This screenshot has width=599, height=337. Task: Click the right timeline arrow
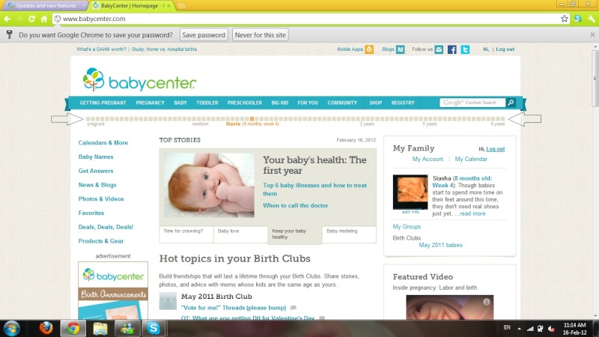click(x=525, y=119)
